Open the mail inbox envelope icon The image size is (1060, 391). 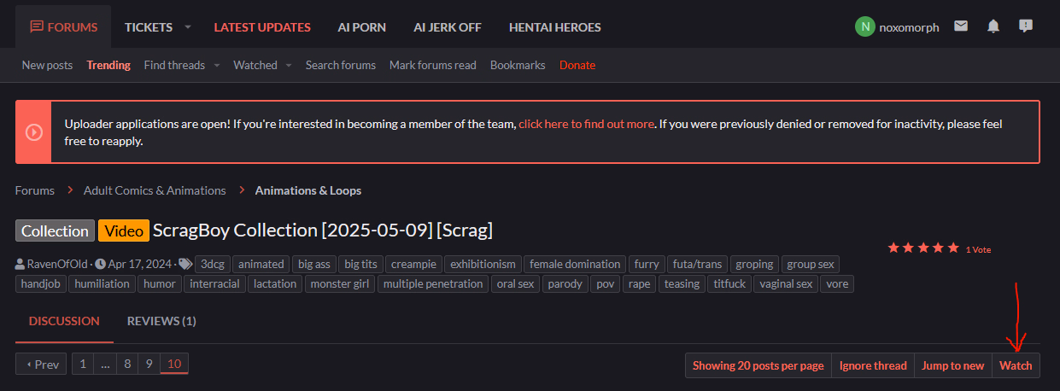(961, 26)
